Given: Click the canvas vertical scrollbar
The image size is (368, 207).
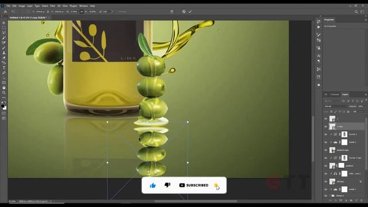Looking at the screenshot, I should [313, 139].
